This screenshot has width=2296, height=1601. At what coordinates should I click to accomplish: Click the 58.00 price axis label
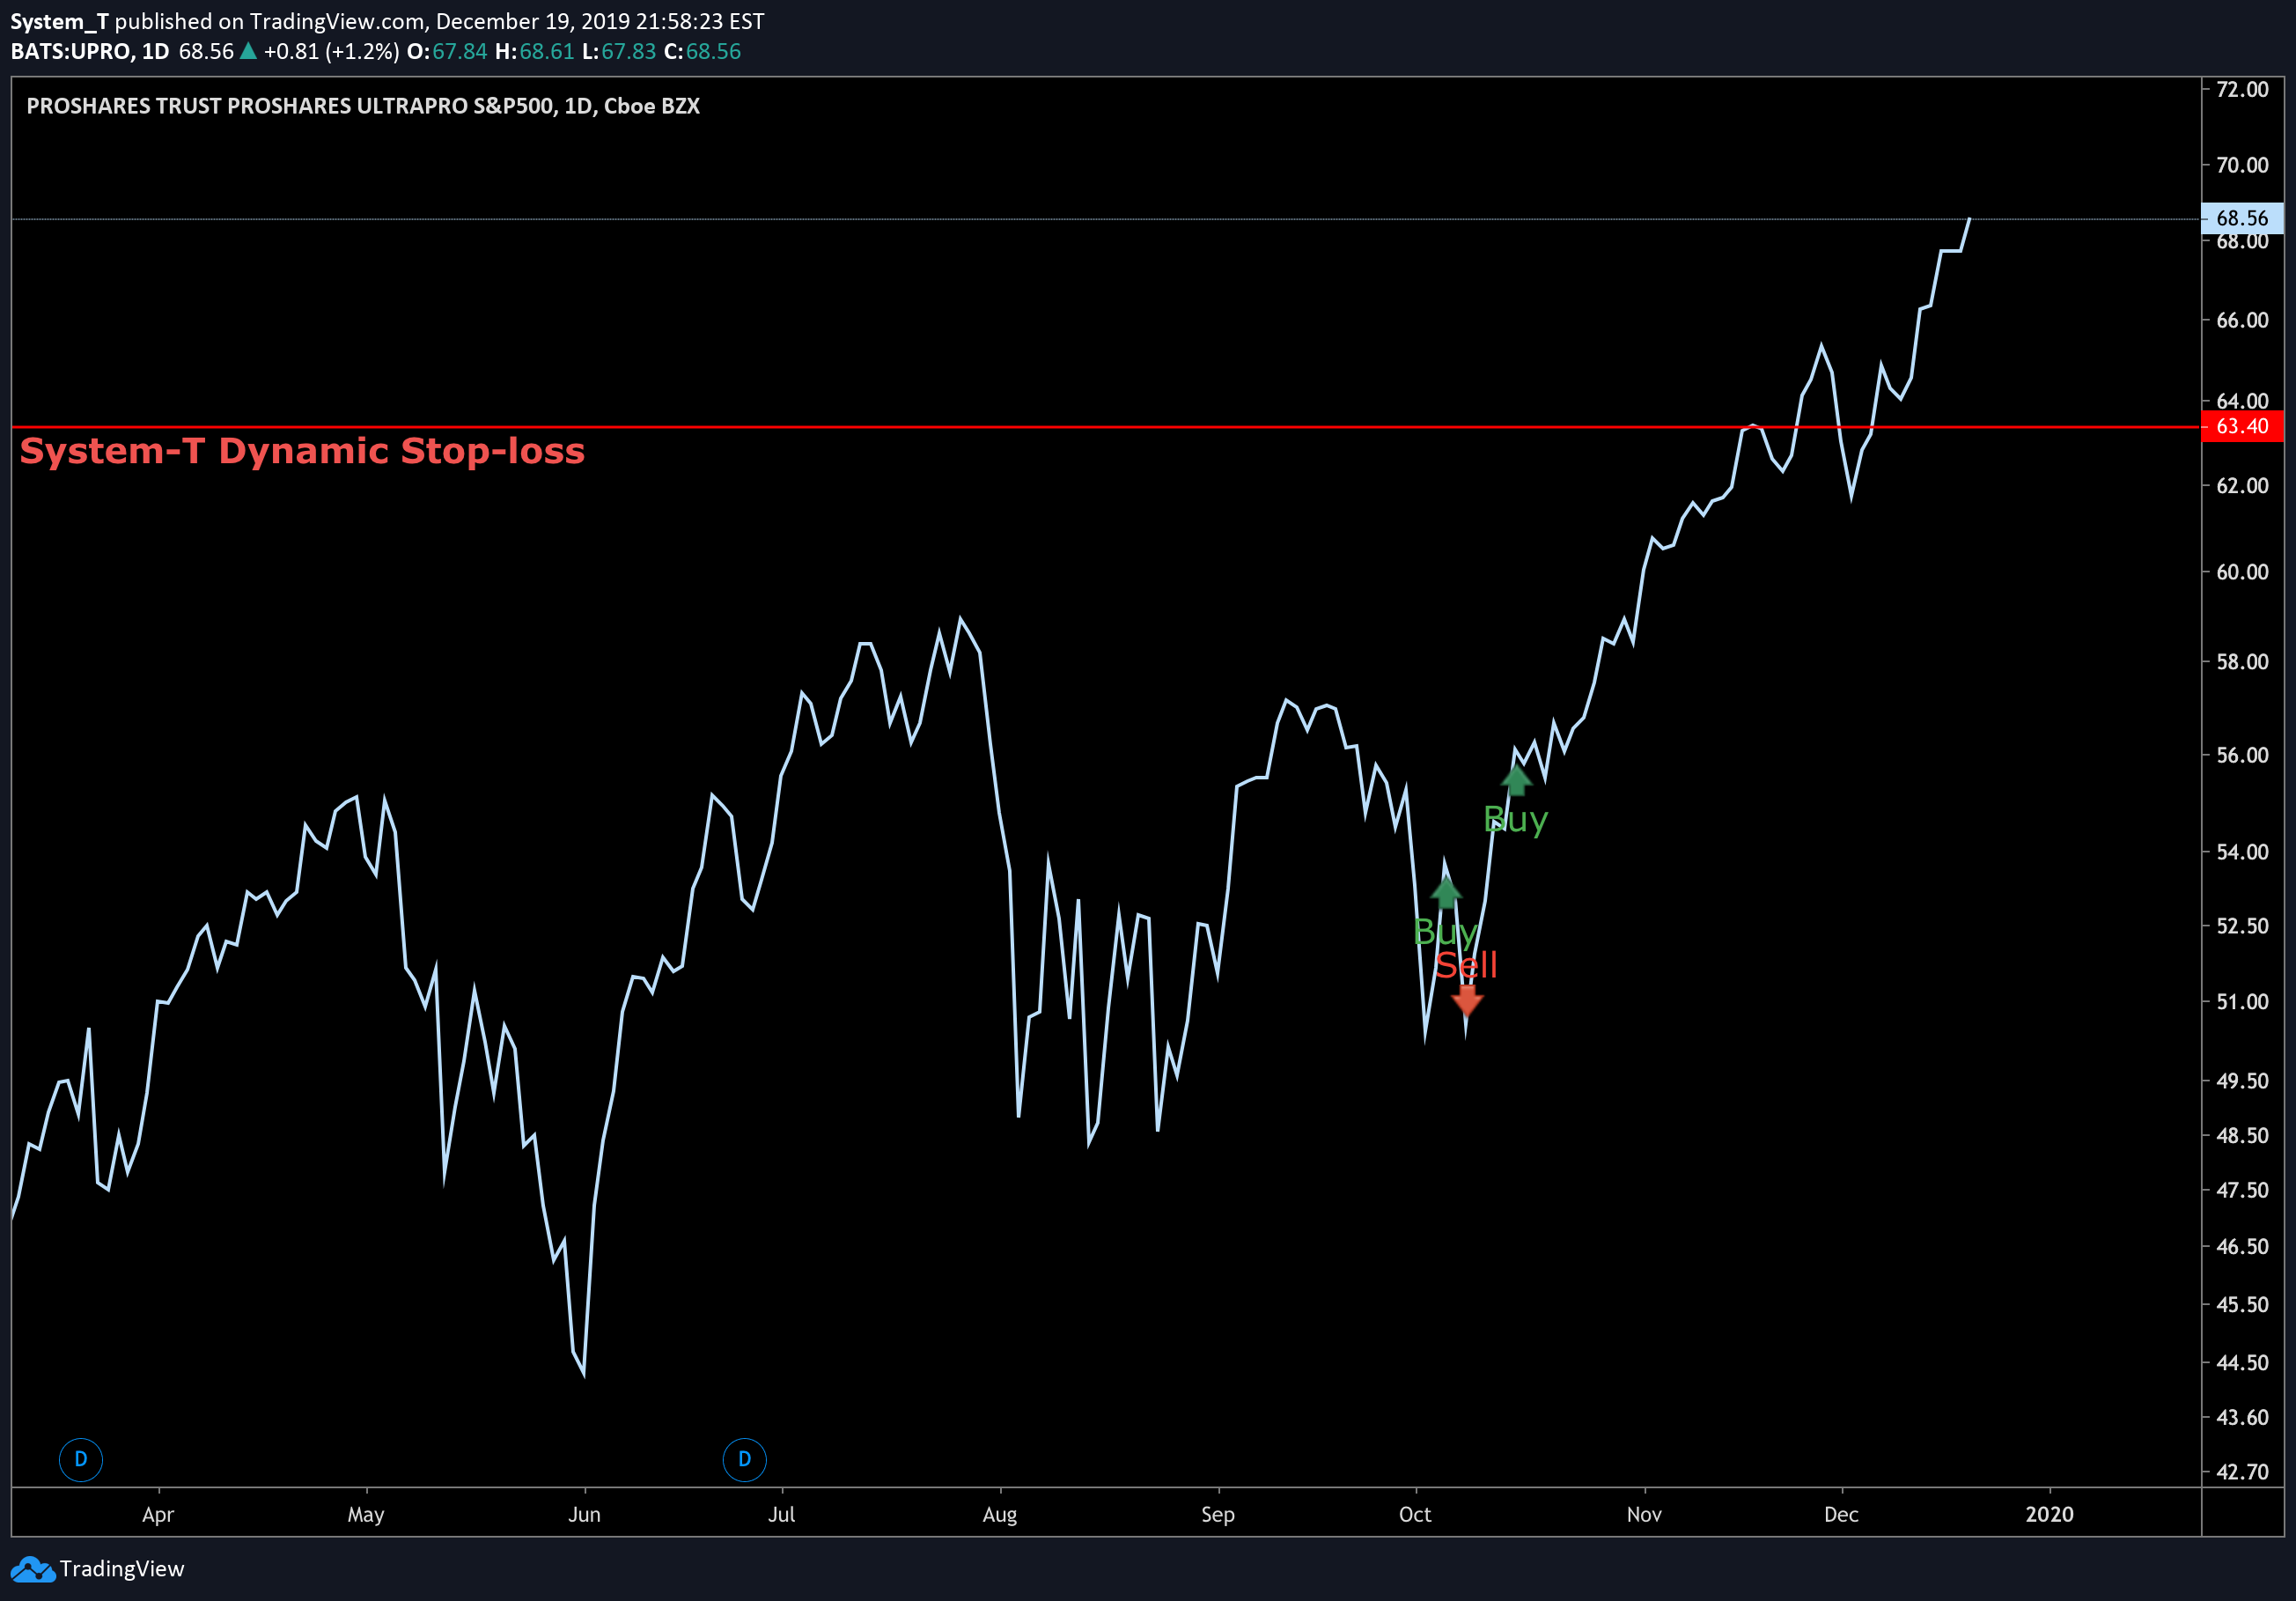pyautogui.click(x=2242, y=661)
